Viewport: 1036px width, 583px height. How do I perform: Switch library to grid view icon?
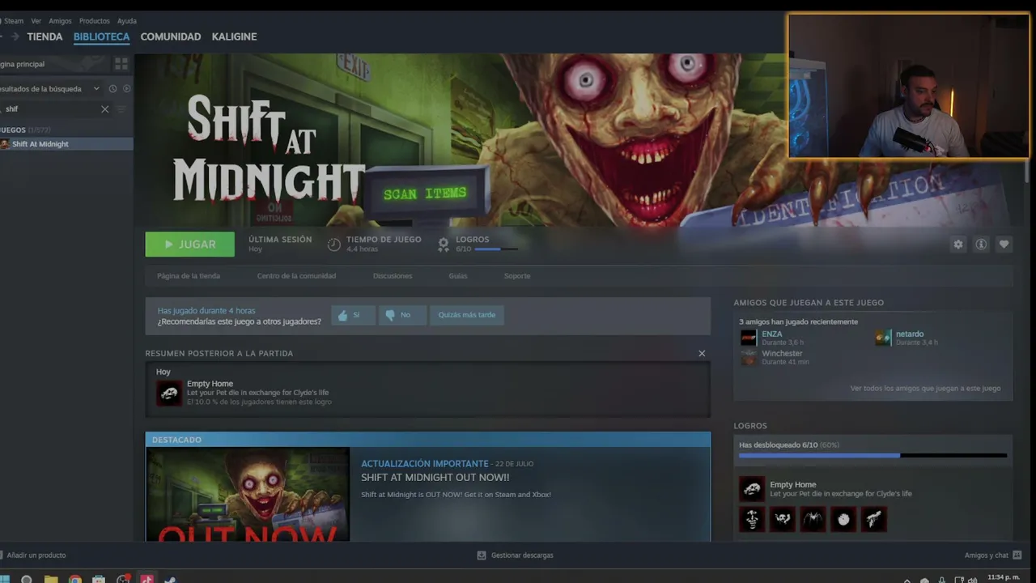click(121, 63)
